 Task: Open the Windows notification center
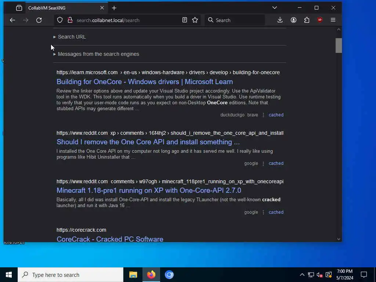coord(364,275)
